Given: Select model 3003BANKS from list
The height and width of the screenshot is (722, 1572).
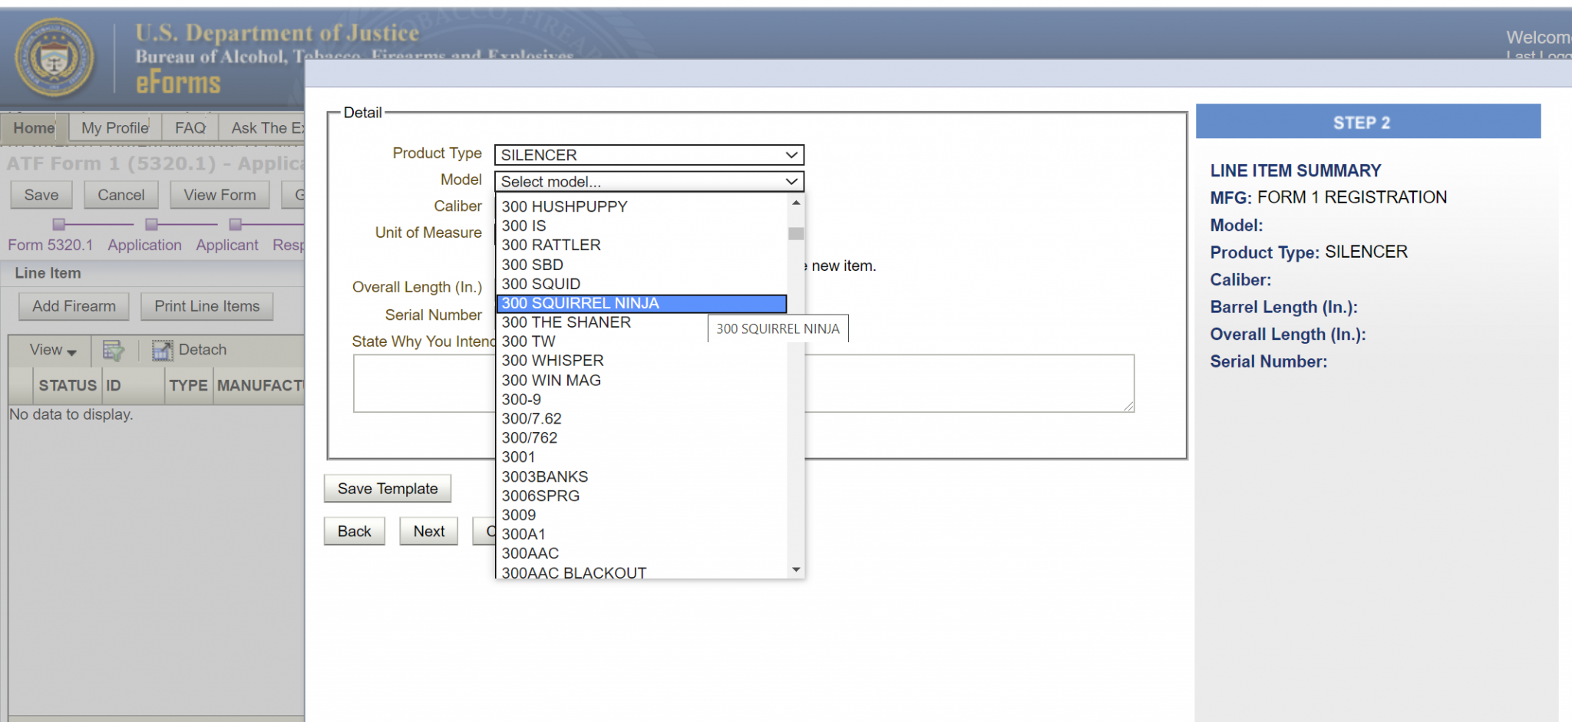Looking at the screenshot, I should click(x=642, y=476).
